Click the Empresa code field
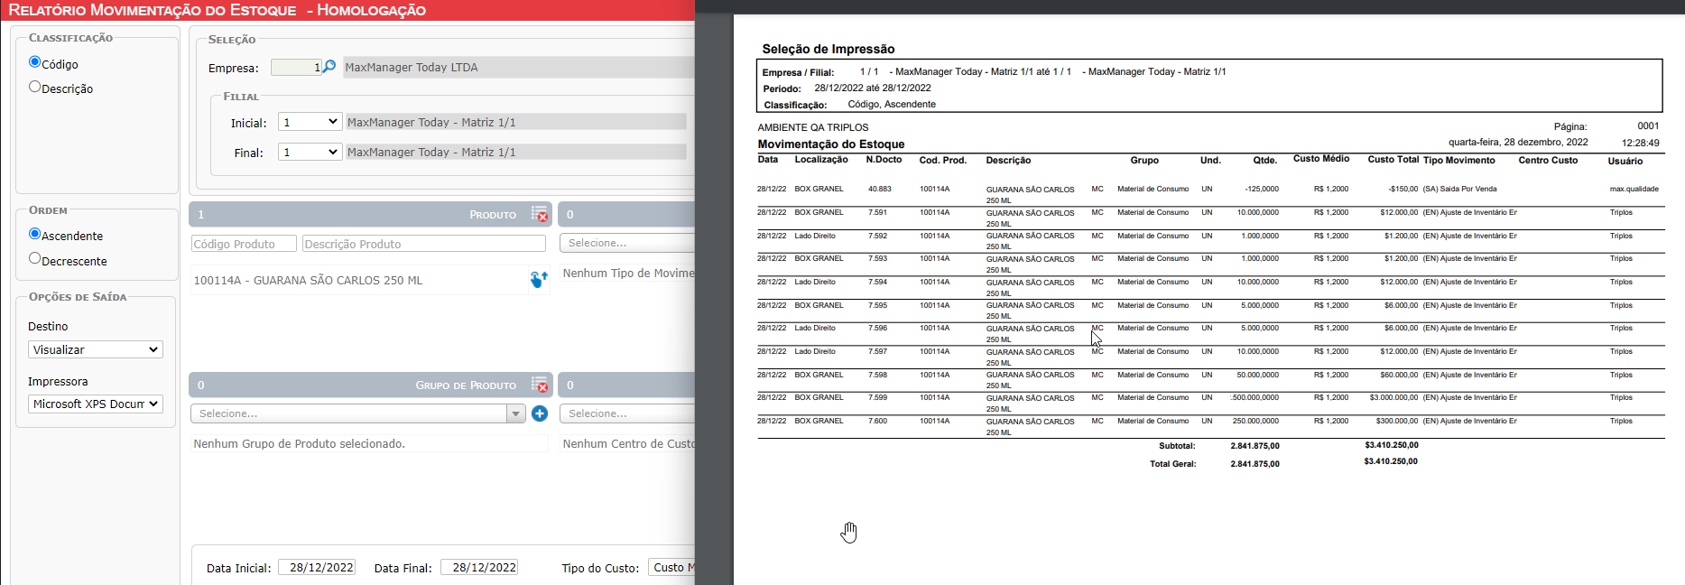The height and width of the screenshot is (585, 1685). tap(296, 67)
